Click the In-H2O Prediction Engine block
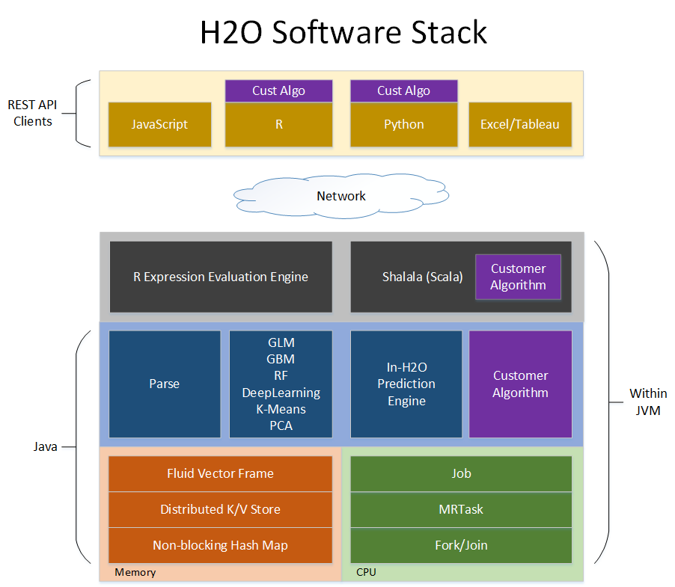The height and width of the screenshot is (587, 675). [x=406, y=384]
